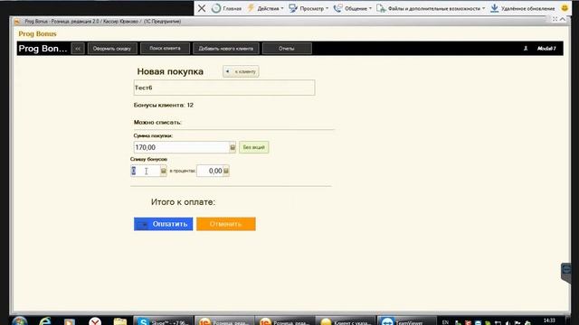Go back with the к клиенту button
579x325 pixels.
[241, 71]
